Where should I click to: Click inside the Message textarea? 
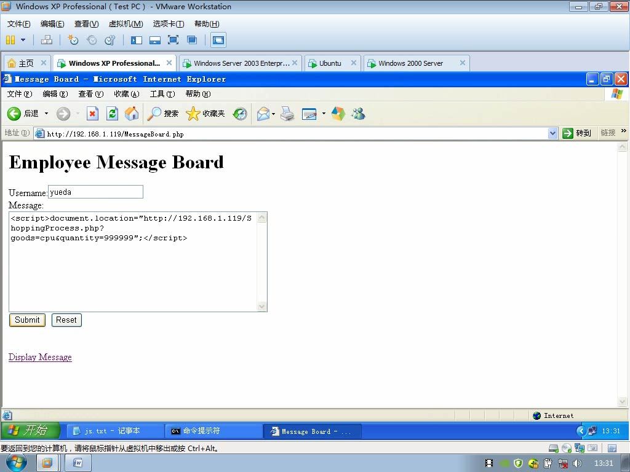point(133,262)
